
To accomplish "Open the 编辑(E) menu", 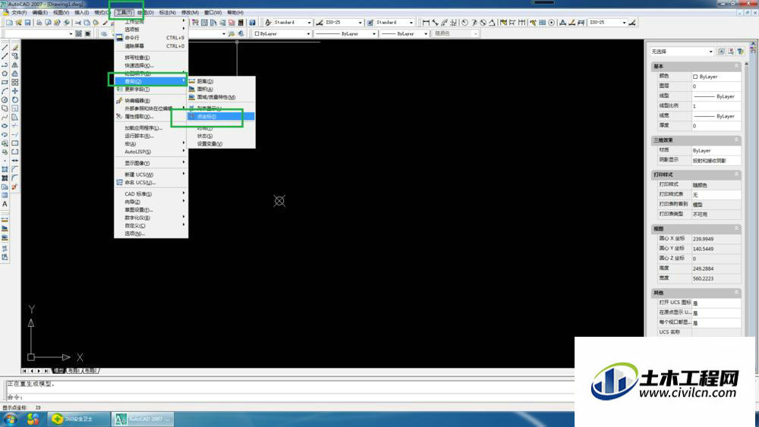I will click(39, 13).
